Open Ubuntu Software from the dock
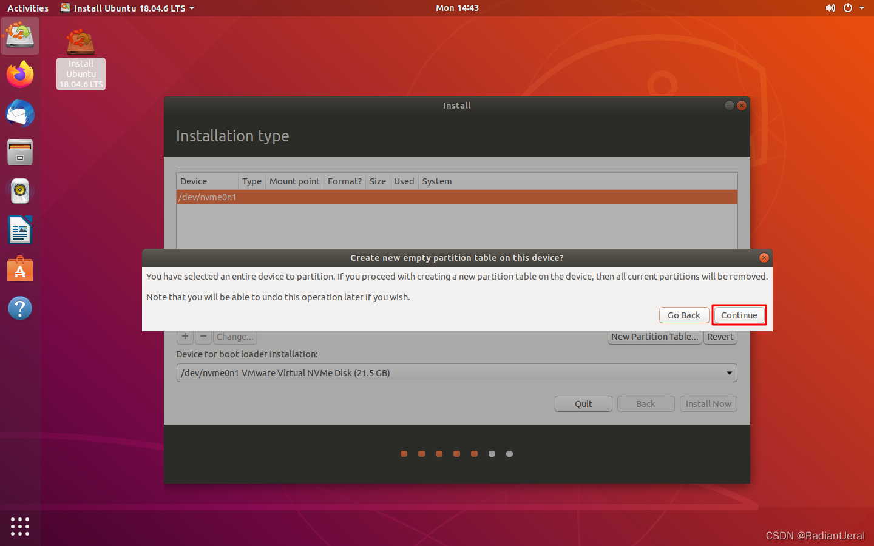The height and width of the screenshot is (546, 874). pos(20,269)
